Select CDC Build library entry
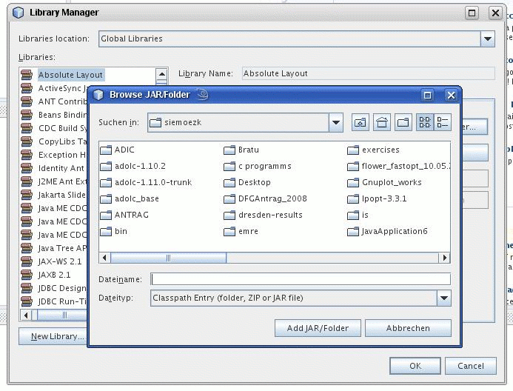 click(54, 128)
